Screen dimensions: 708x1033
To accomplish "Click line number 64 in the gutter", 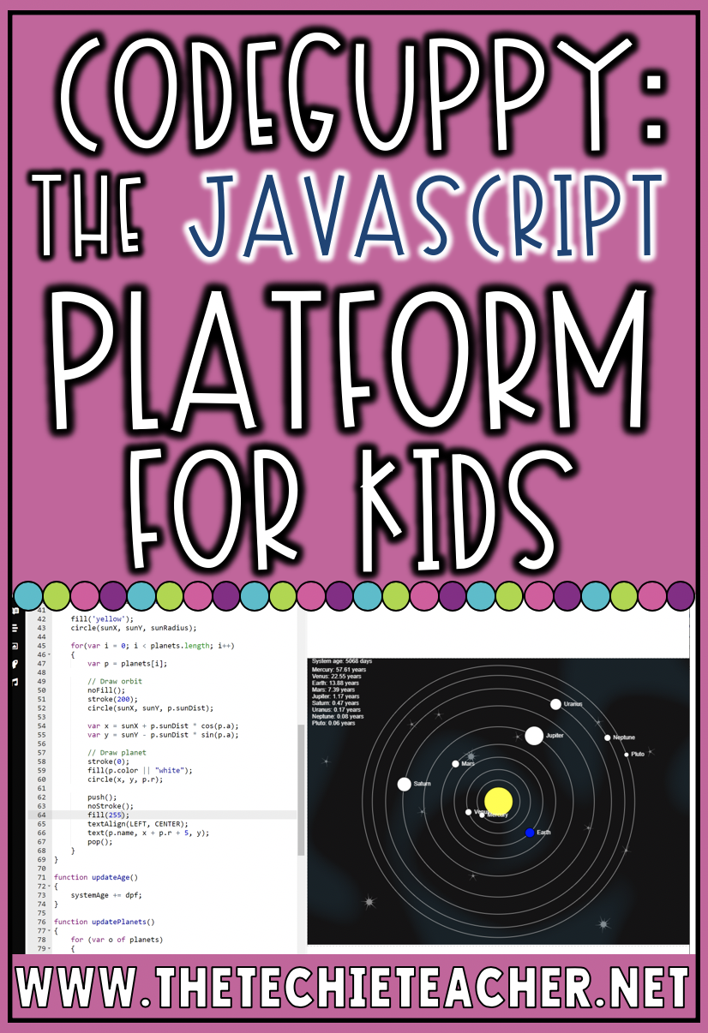I will [39, 815].
